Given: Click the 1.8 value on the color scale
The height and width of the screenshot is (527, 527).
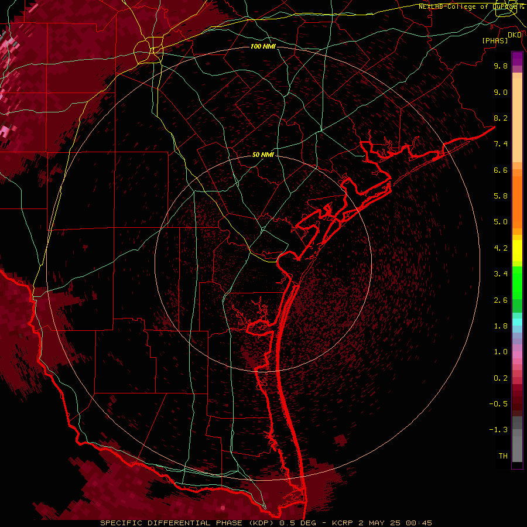Looking at the screenshot, I should pyautogui.click(x=501, y=326).
